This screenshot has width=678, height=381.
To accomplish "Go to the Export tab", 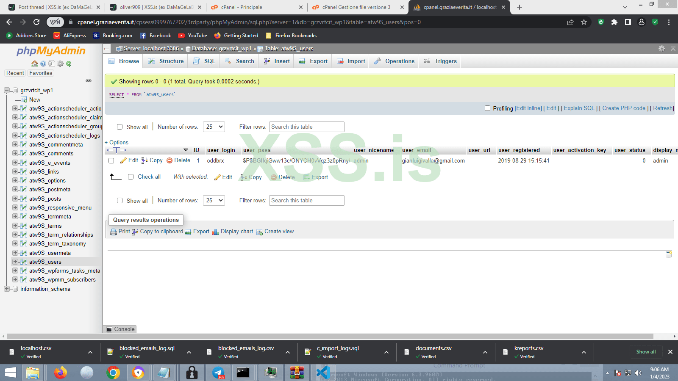I will [x=313, y=61].
